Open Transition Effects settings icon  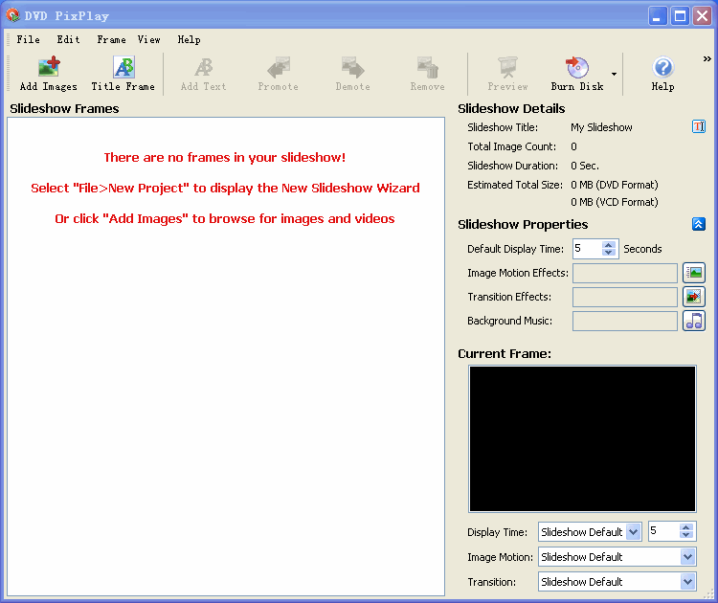click(693, 297)
